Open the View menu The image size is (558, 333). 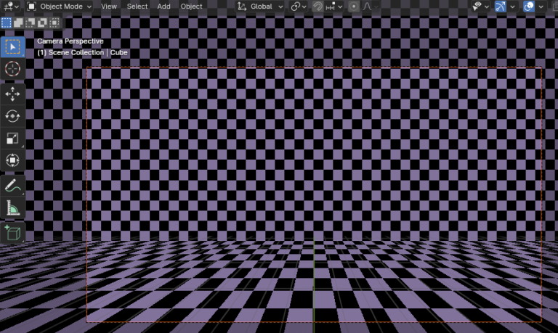[109, 7]
